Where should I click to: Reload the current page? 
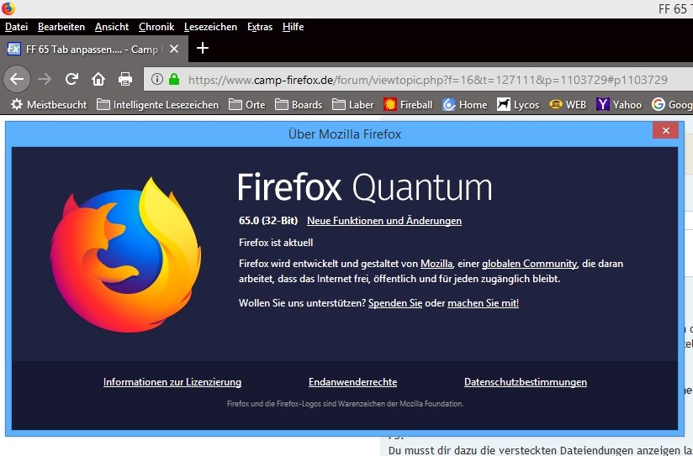pyautogui.click(x=71, y=80)
